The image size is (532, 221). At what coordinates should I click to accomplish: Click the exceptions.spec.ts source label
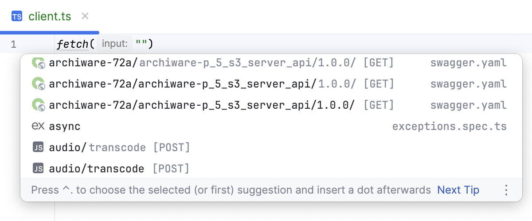[x=449, y=126]
